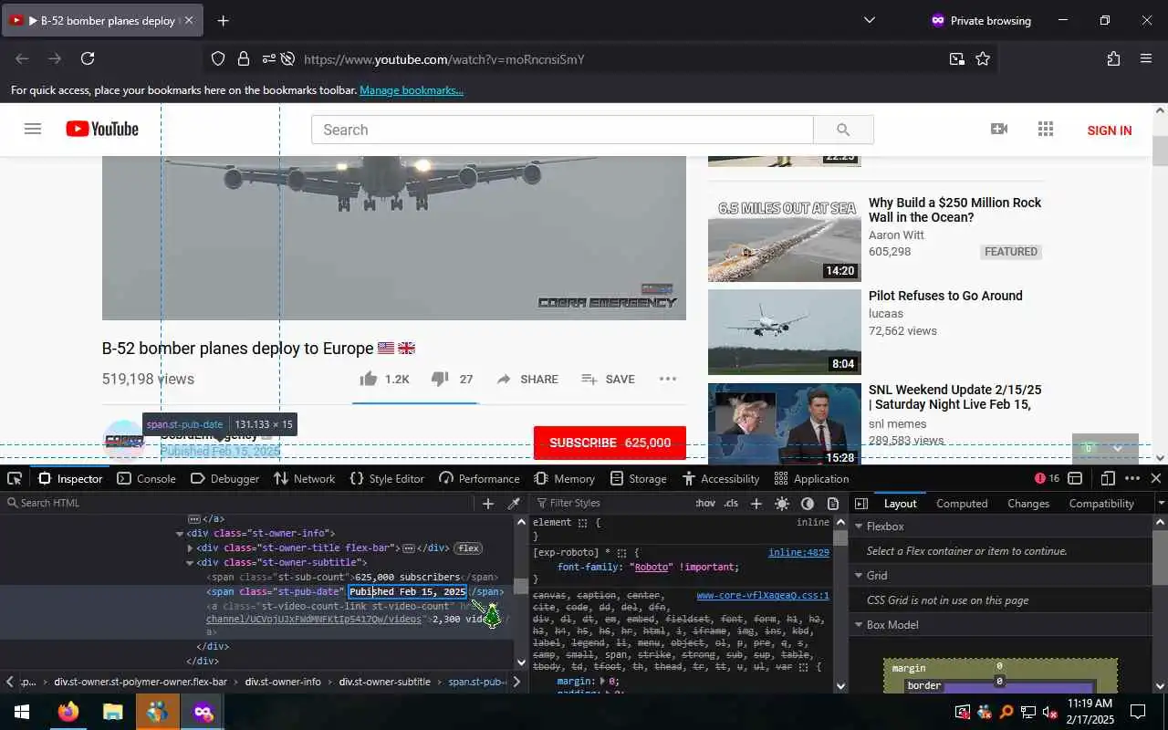Screen dimensions: 1168x730
Task: Open Windows Start menu
Action: pyautogui.click(x=22, y=712)
